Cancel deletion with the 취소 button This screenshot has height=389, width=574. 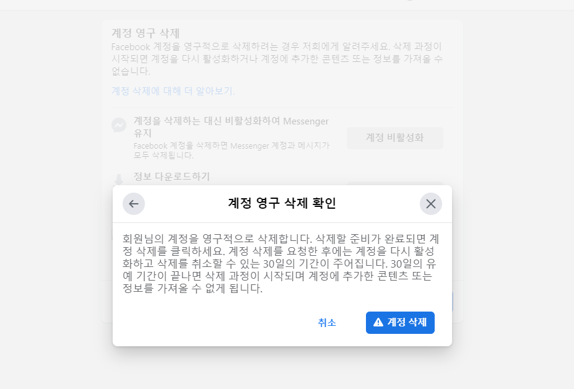(327, 323)
